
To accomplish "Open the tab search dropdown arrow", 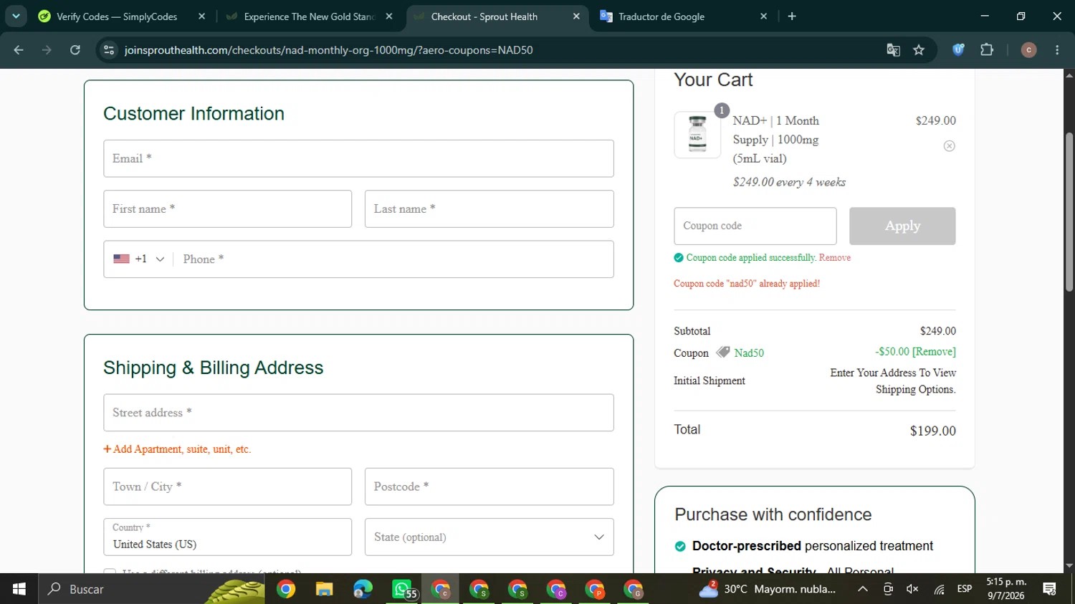I will click(x=16, y=16).
